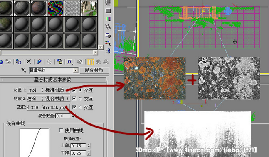Viewport: 269px width, 157px height.
Task: Open the 罩框 #19 dirt03.jpg map button
Action: point(48,107)
